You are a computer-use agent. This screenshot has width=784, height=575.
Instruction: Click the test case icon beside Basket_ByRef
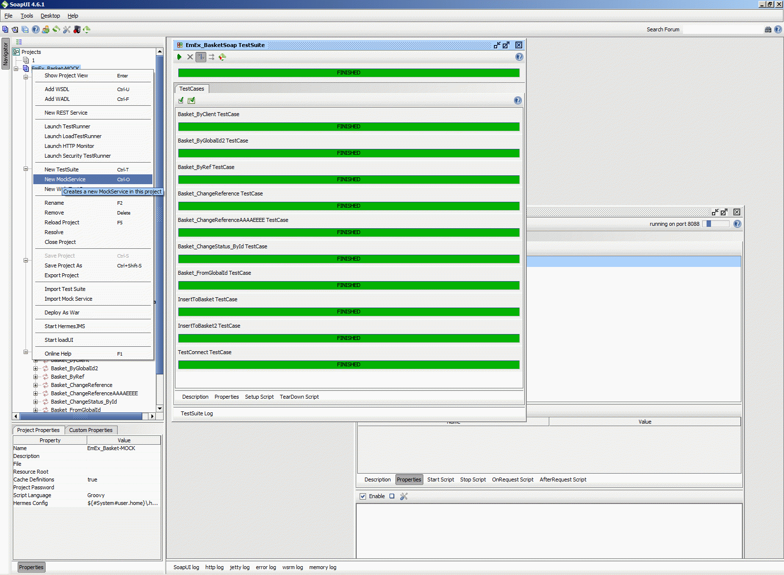46,377
